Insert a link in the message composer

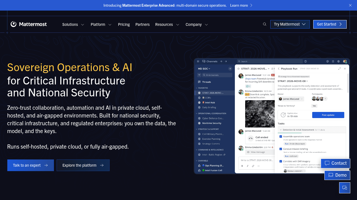coord(253,166)
